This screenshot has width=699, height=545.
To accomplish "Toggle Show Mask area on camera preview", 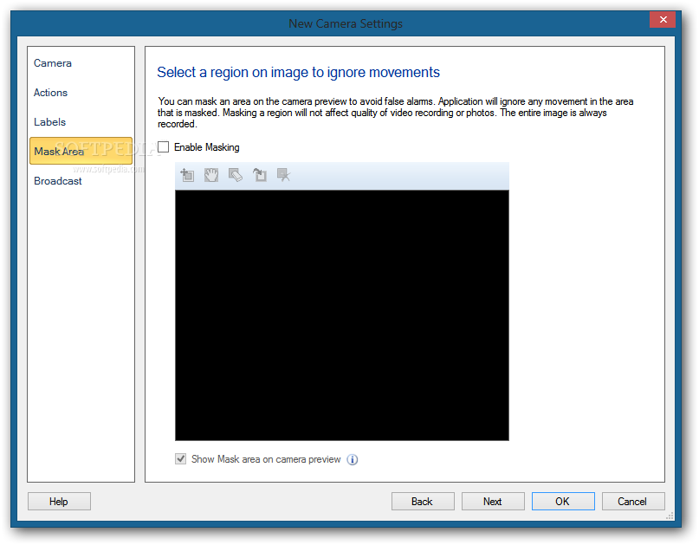I will [180, 459].
